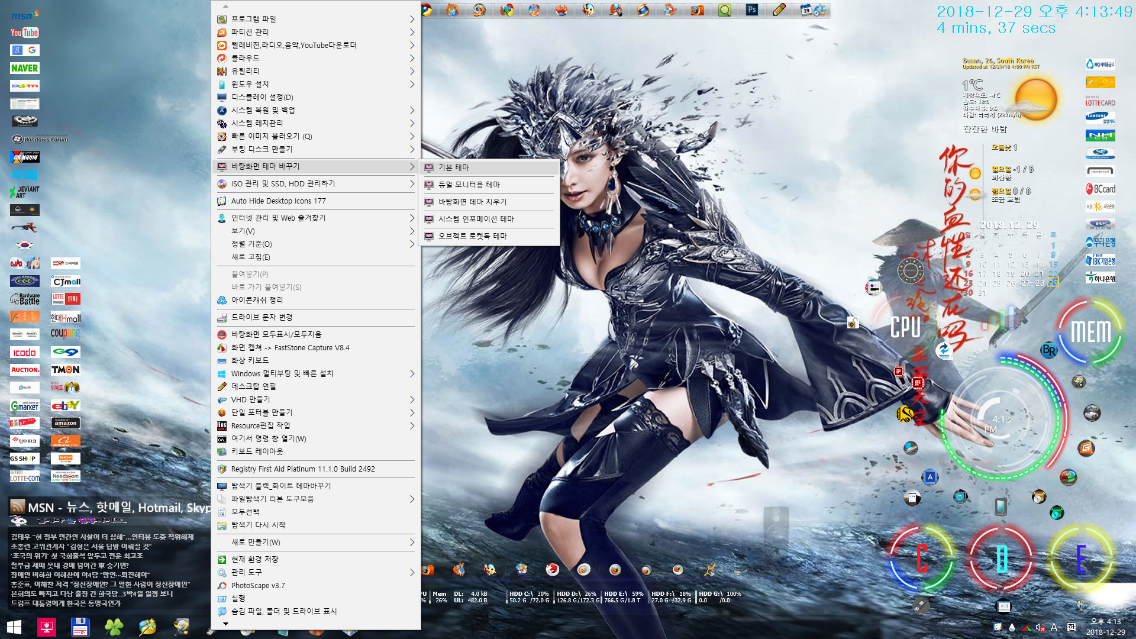Open the ebay shortcut icon
Viewport: 1136px width, 639px height.
66,405
